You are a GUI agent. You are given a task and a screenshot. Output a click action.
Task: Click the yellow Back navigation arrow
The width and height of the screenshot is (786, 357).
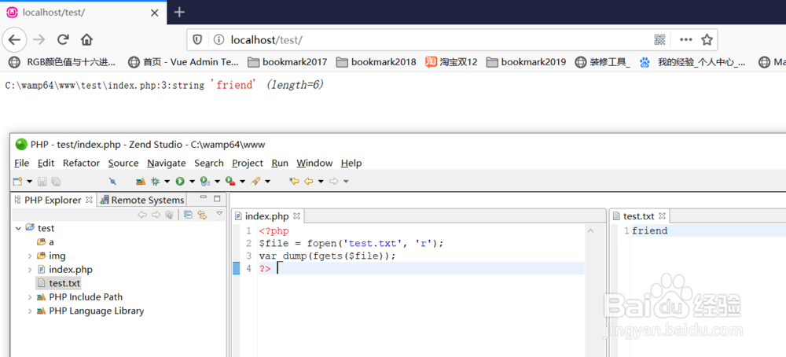(308, 181)
